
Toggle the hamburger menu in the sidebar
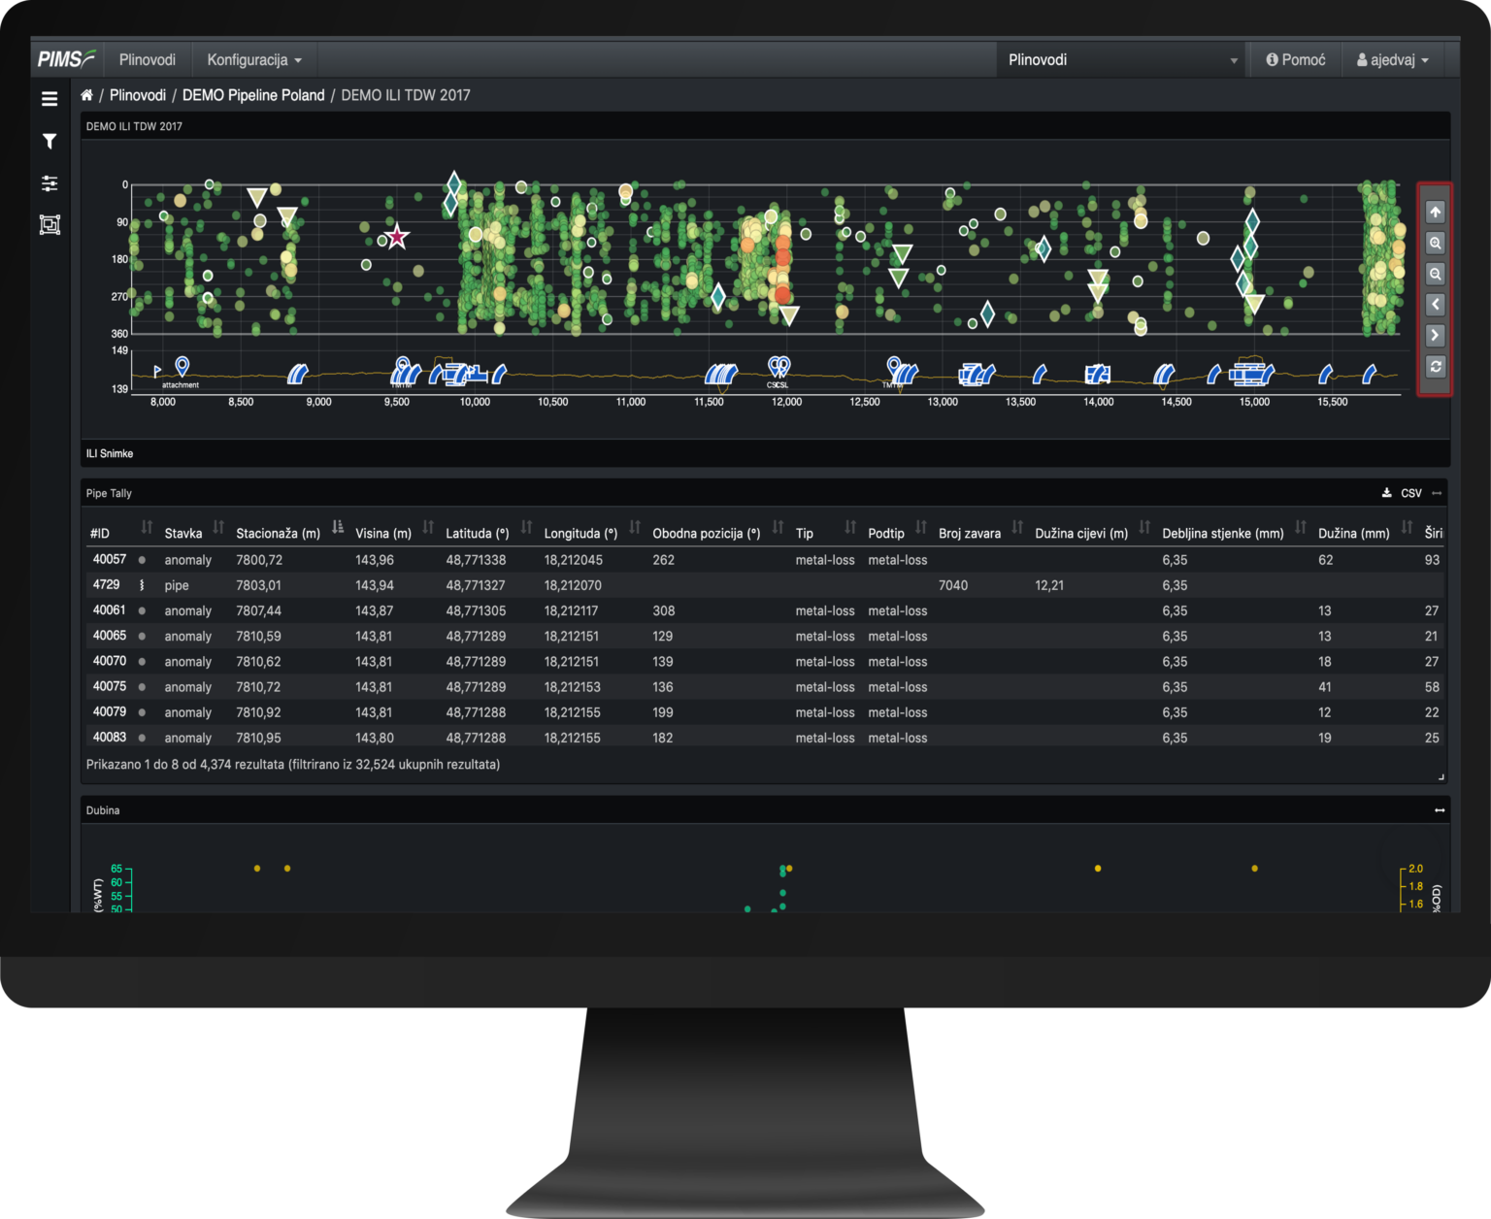click(x=49, y=98)
